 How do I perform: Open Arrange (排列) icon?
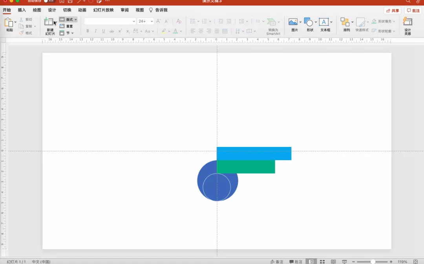[x=345, y=22]
